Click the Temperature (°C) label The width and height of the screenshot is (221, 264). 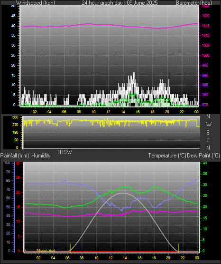167,156
